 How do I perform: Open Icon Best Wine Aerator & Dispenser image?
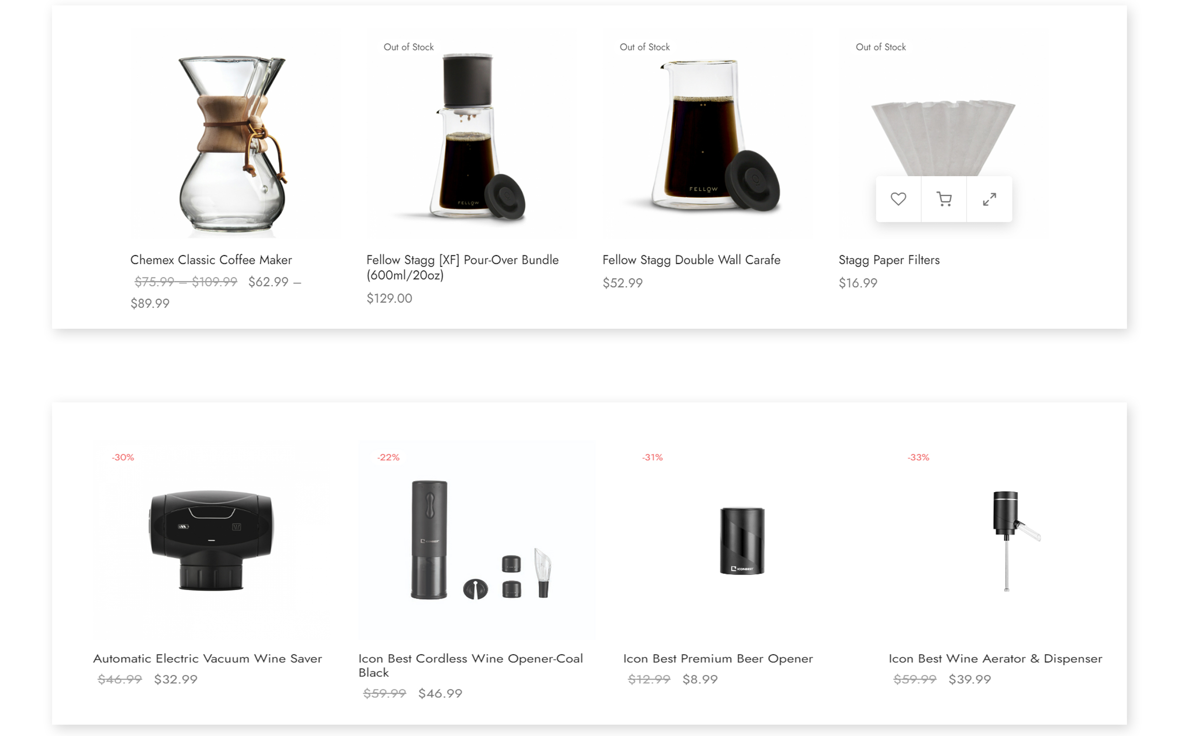point(1007,540)
